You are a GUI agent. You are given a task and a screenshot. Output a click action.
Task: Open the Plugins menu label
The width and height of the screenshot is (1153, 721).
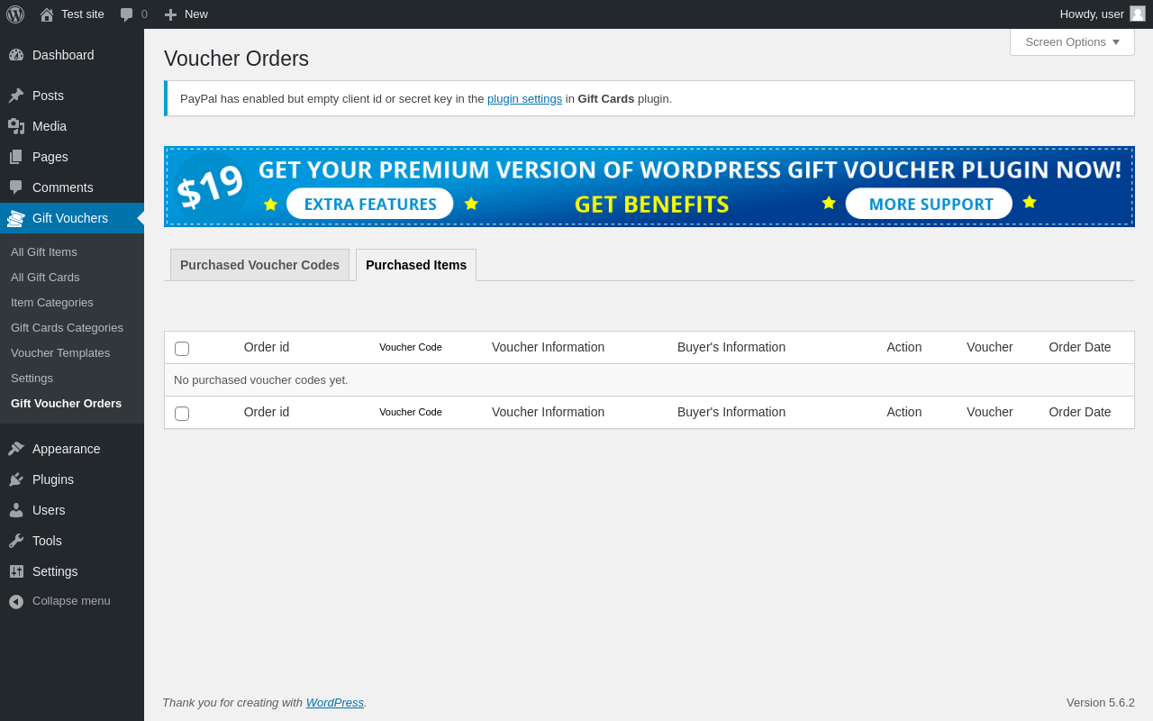click(53, 479)
